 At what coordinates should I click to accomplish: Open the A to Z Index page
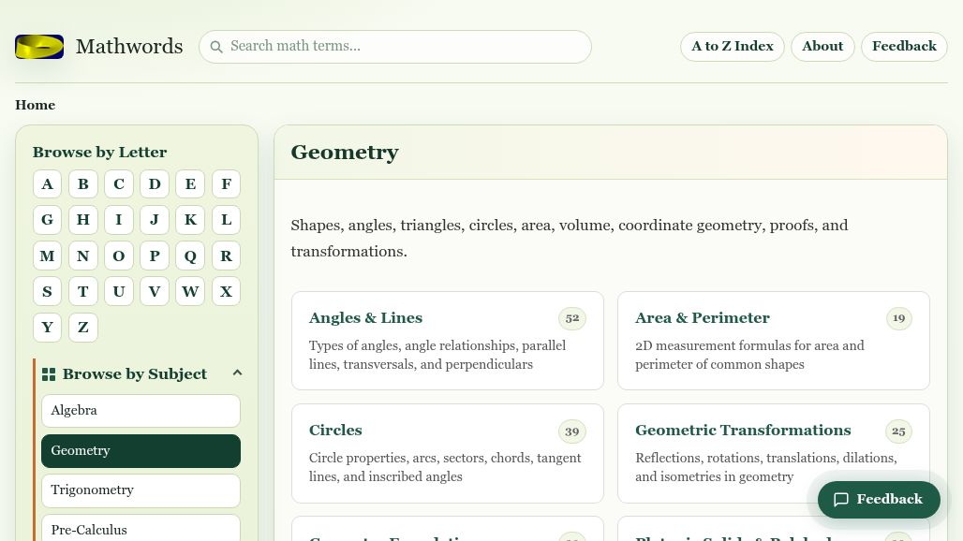pos(732,46)
